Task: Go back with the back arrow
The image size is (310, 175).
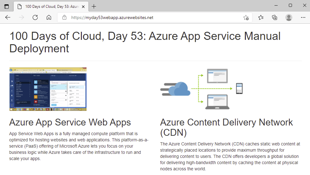Action: point(8,17)
